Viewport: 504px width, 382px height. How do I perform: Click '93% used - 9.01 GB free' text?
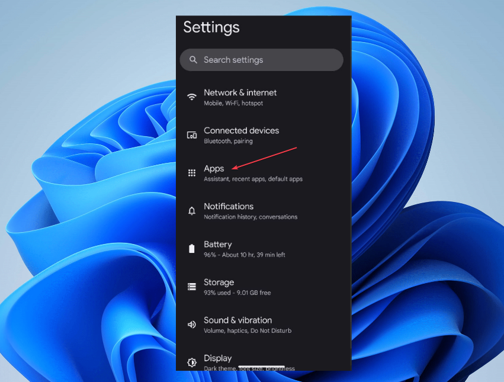click(237, 293)
